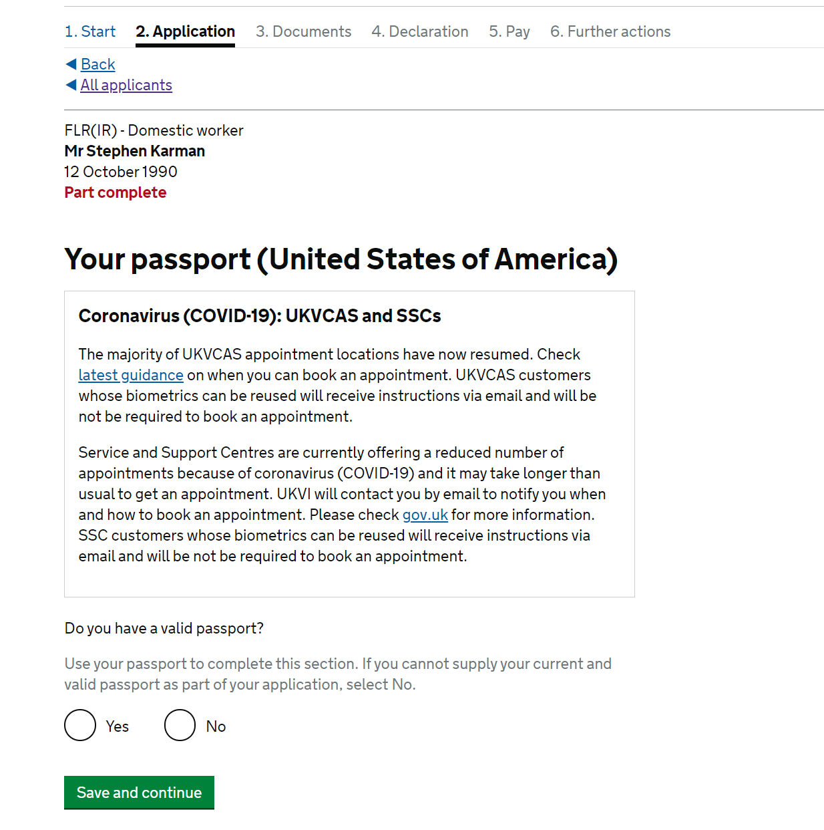Click the Coronavirus UKVCAS and SSCs heading

coord(260,315)
